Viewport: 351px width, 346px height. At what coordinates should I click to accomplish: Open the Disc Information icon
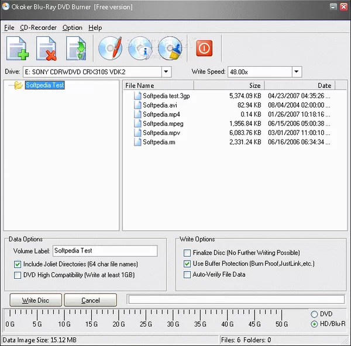coord(140,48)
